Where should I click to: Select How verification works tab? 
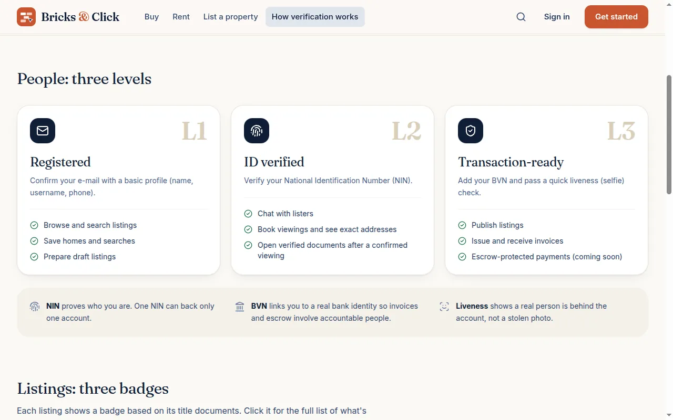(x=315, y=17)
